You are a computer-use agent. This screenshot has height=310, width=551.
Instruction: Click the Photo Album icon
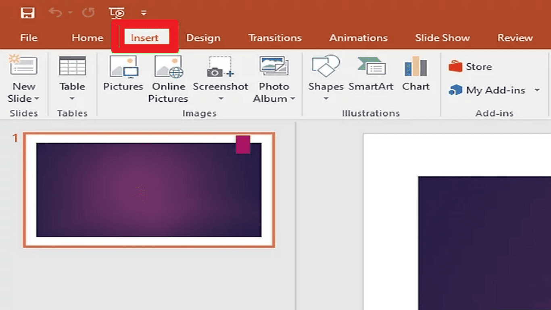pos(274,66)
